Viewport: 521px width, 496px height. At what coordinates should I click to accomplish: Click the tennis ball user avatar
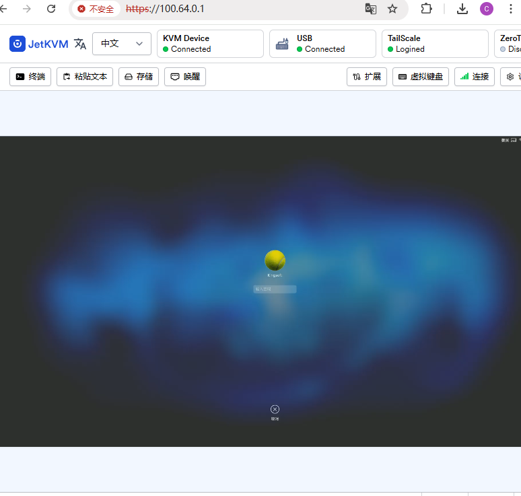click(x=275, y=260)
